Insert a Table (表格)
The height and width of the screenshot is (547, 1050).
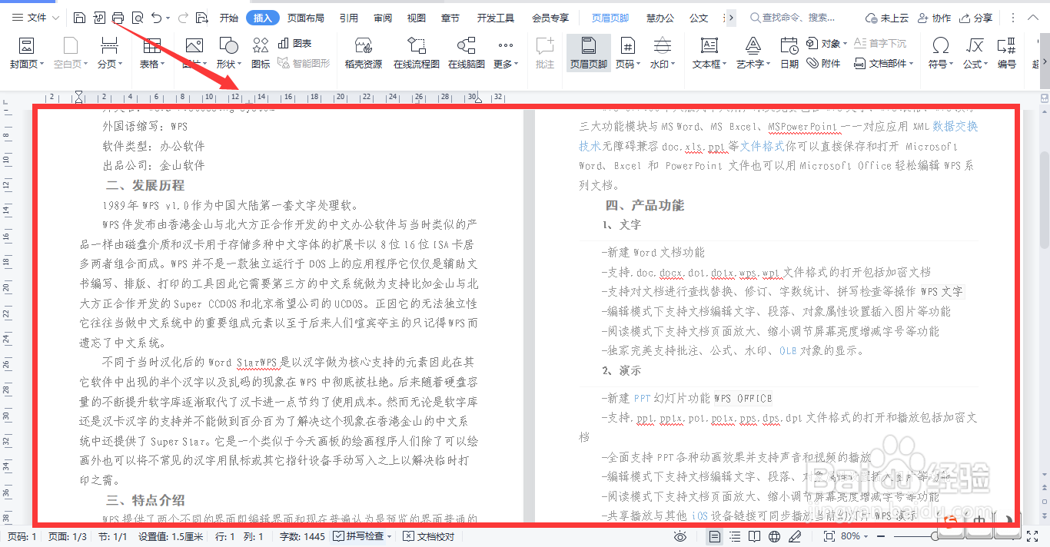[x=152, y=53]
